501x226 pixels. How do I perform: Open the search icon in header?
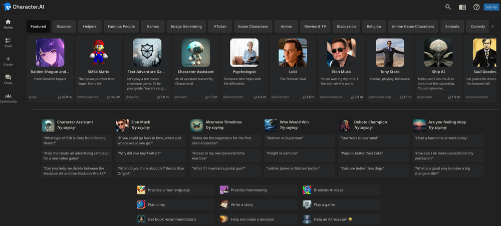pos(448,7)
